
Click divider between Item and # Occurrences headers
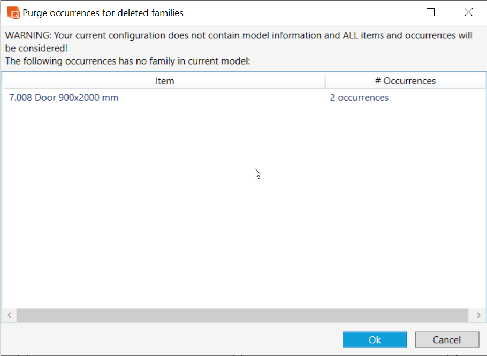[x=325, y=81]
